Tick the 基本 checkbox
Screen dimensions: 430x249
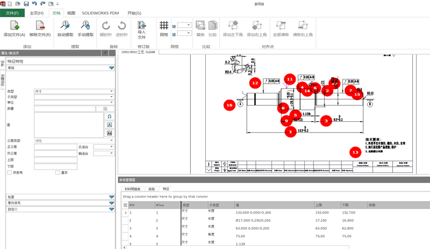coord(58,172)
